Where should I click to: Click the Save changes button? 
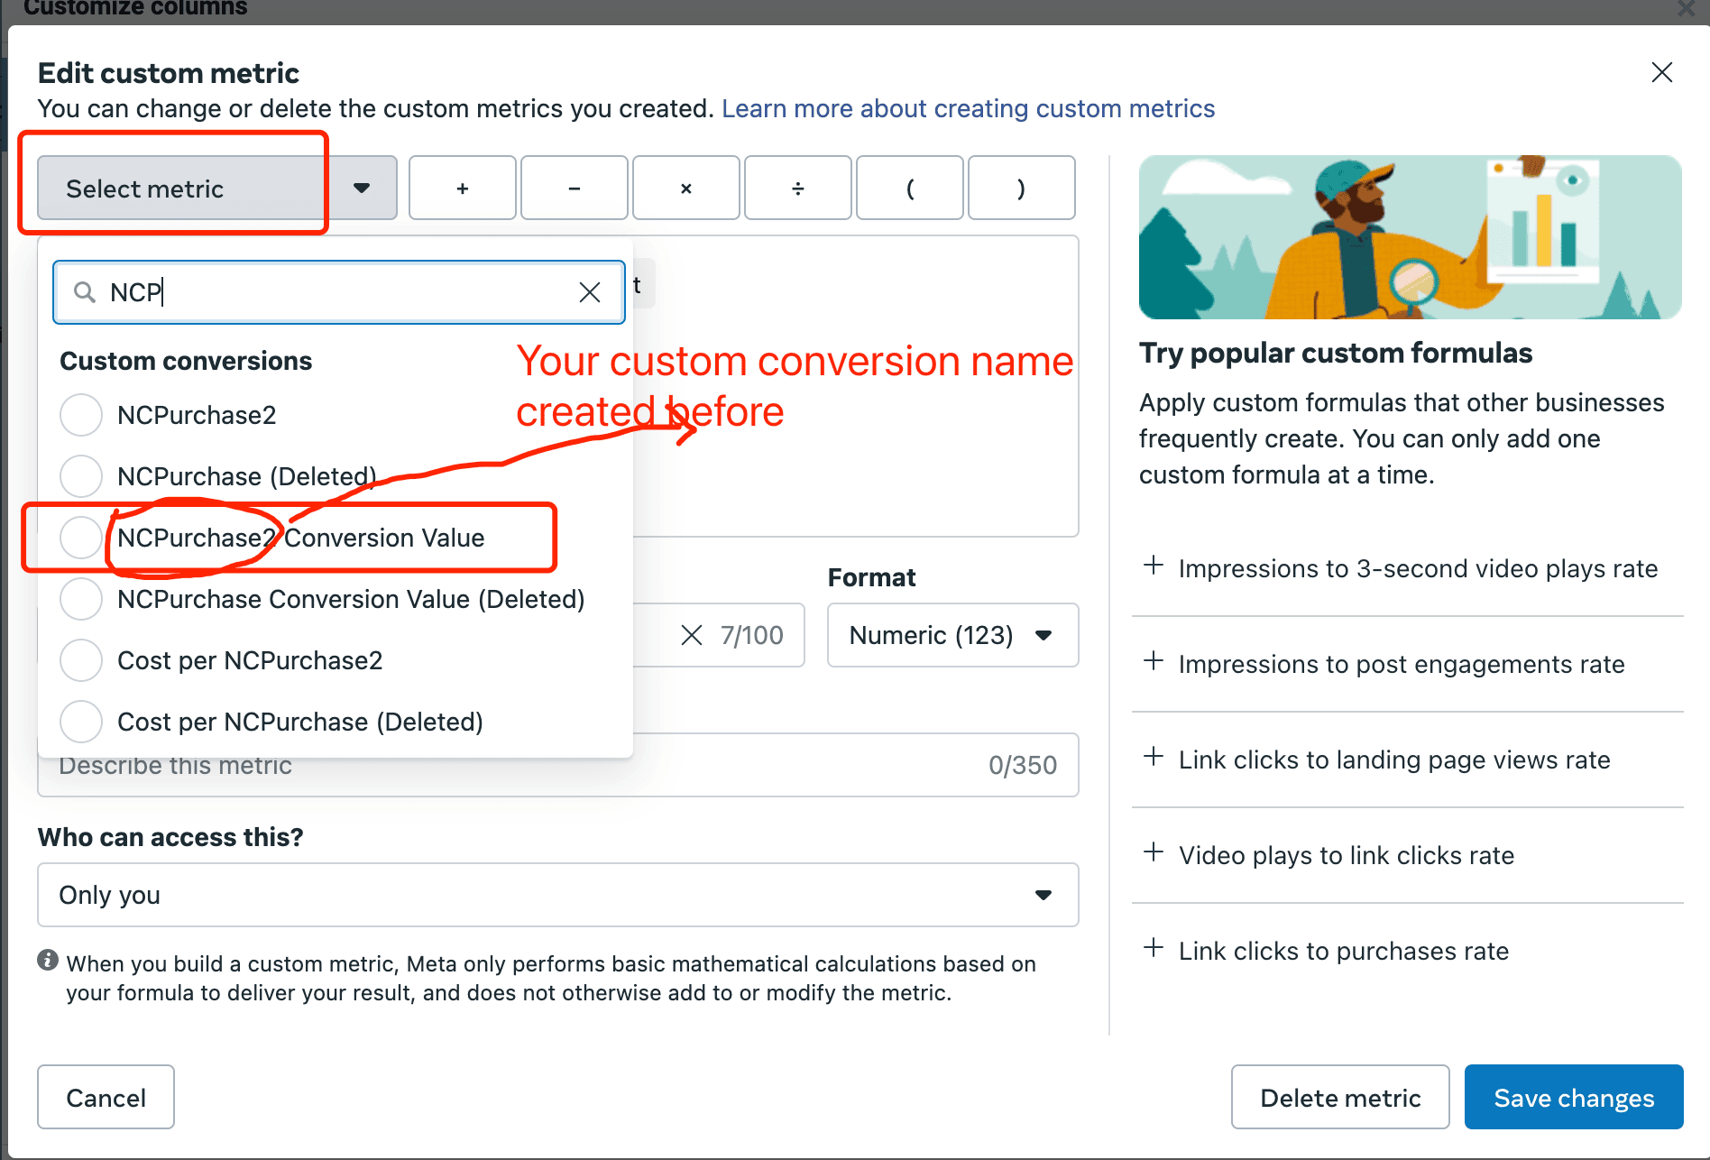point(1573,1097)
